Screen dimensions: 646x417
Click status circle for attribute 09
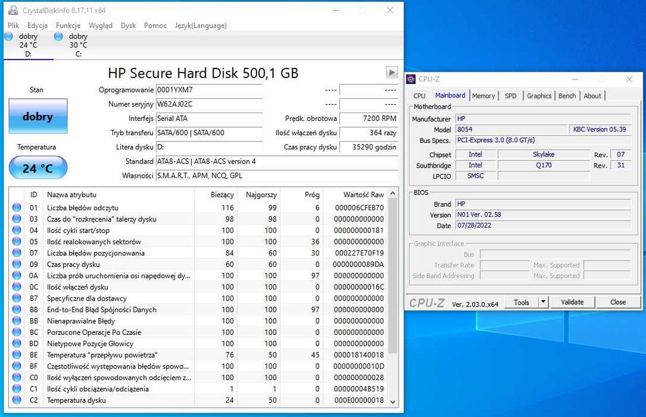(x=17, y=264)
